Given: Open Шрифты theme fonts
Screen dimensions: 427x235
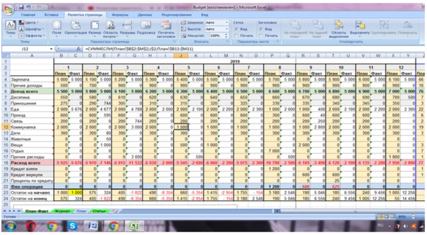Looking at the screenshot, I should click(30, 29).
